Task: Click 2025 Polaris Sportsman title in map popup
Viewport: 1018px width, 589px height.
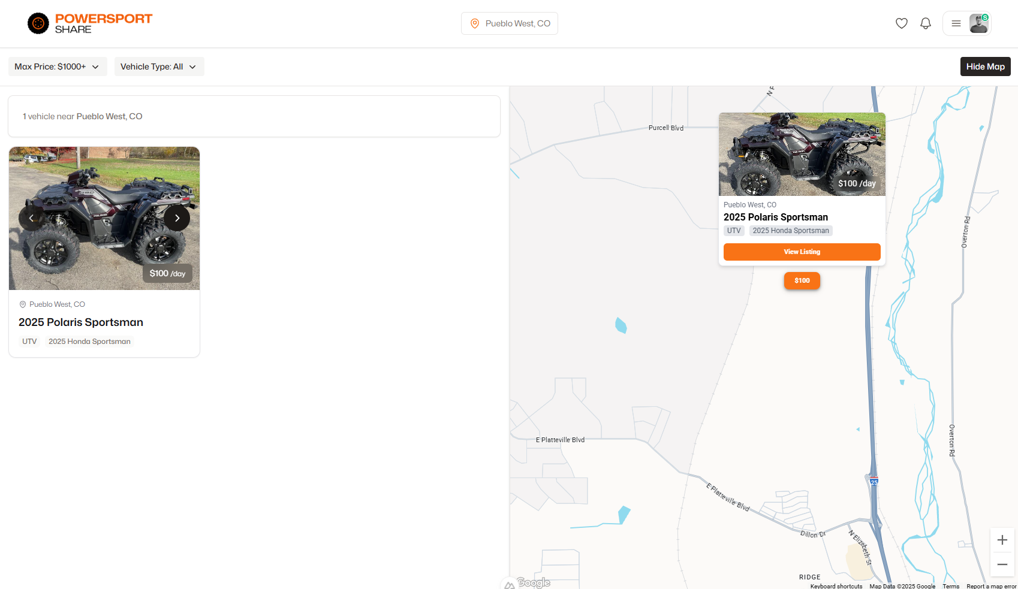Action: (x=776, y=217)
